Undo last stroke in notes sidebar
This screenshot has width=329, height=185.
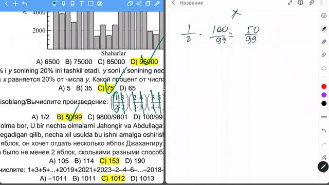[x=324, y=131]
